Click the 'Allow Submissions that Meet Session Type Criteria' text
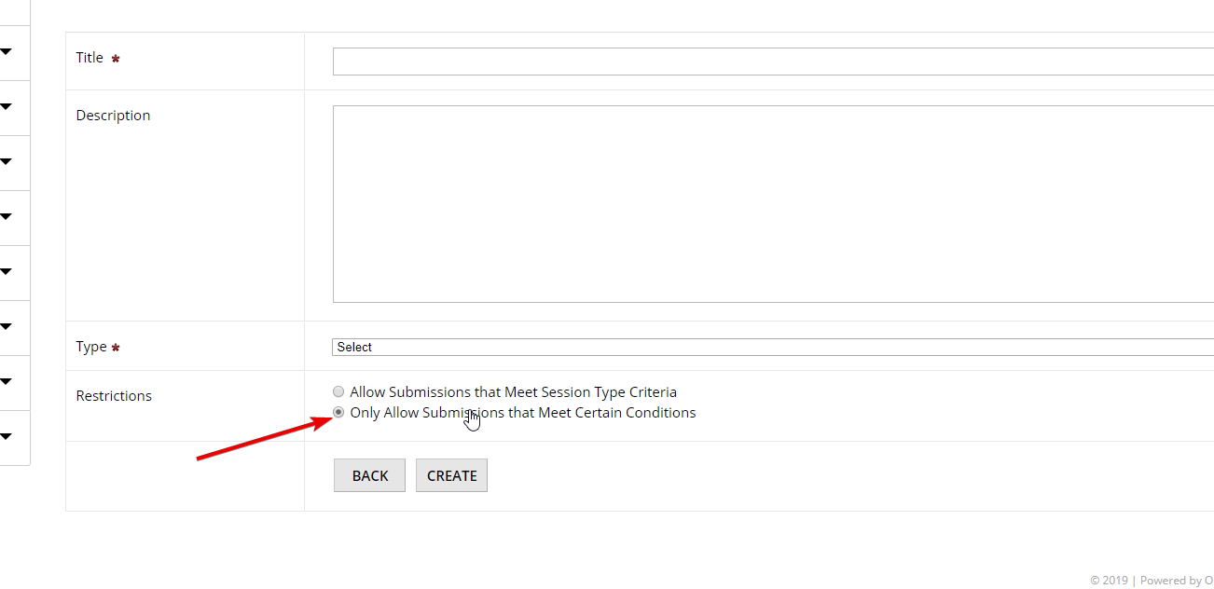 click(513, 392)
